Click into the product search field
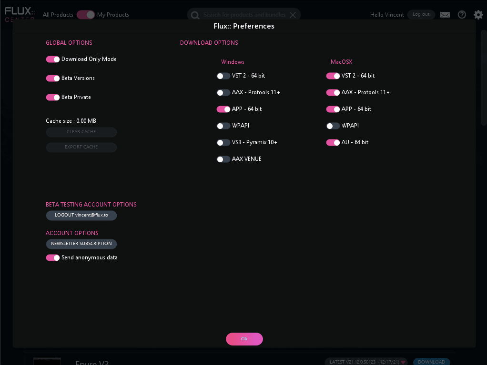Screen dimensions: 487x365 click(x=244, y=15)
